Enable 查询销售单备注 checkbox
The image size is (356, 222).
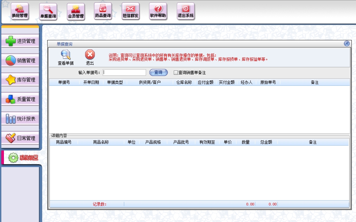[x=176, y=72]
